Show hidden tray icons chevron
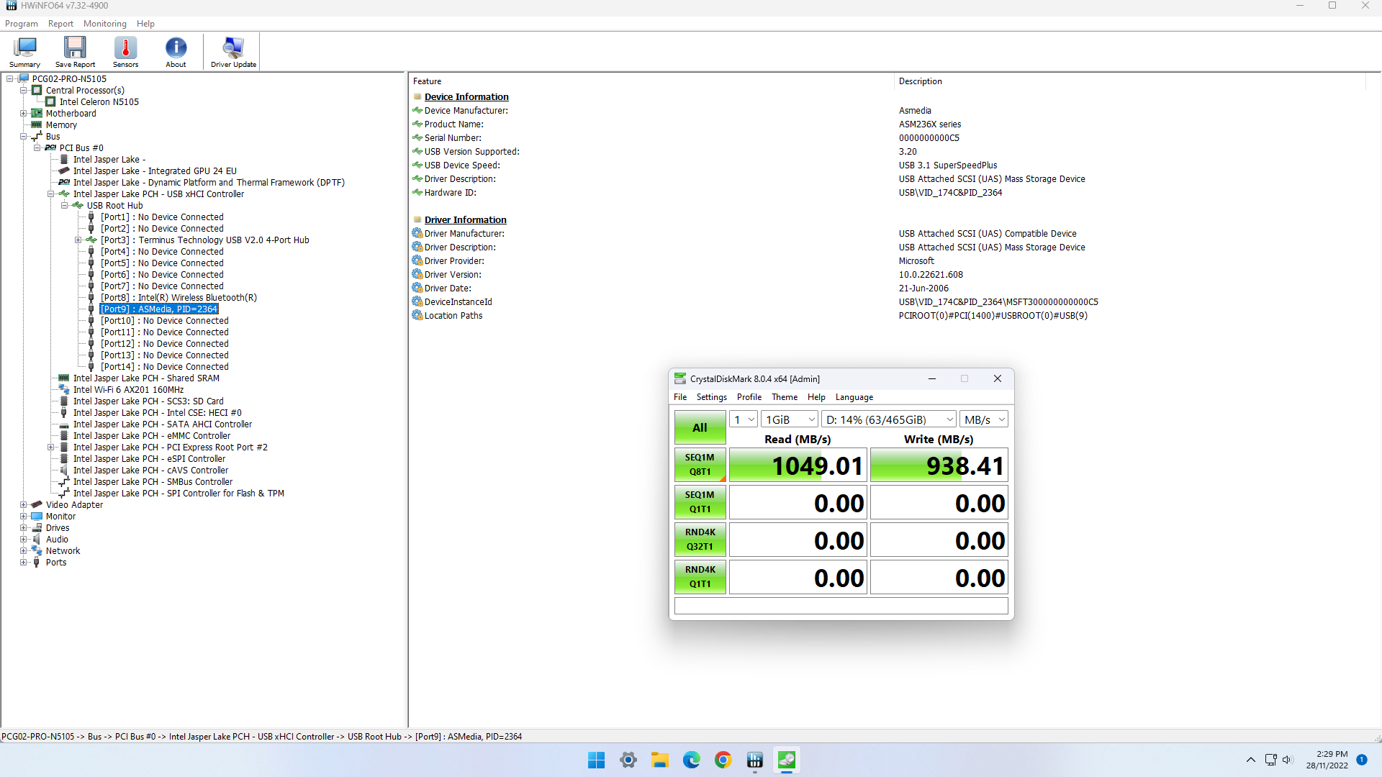The width and height of the screenshot is (1382, 777). (x=1251, y=760)
